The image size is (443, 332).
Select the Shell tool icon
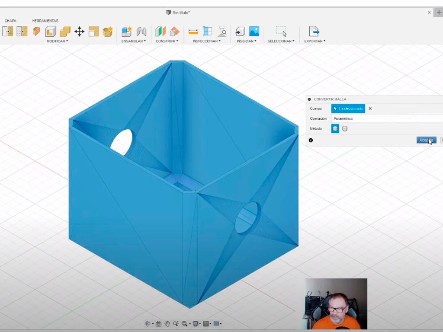click(51, 31)
